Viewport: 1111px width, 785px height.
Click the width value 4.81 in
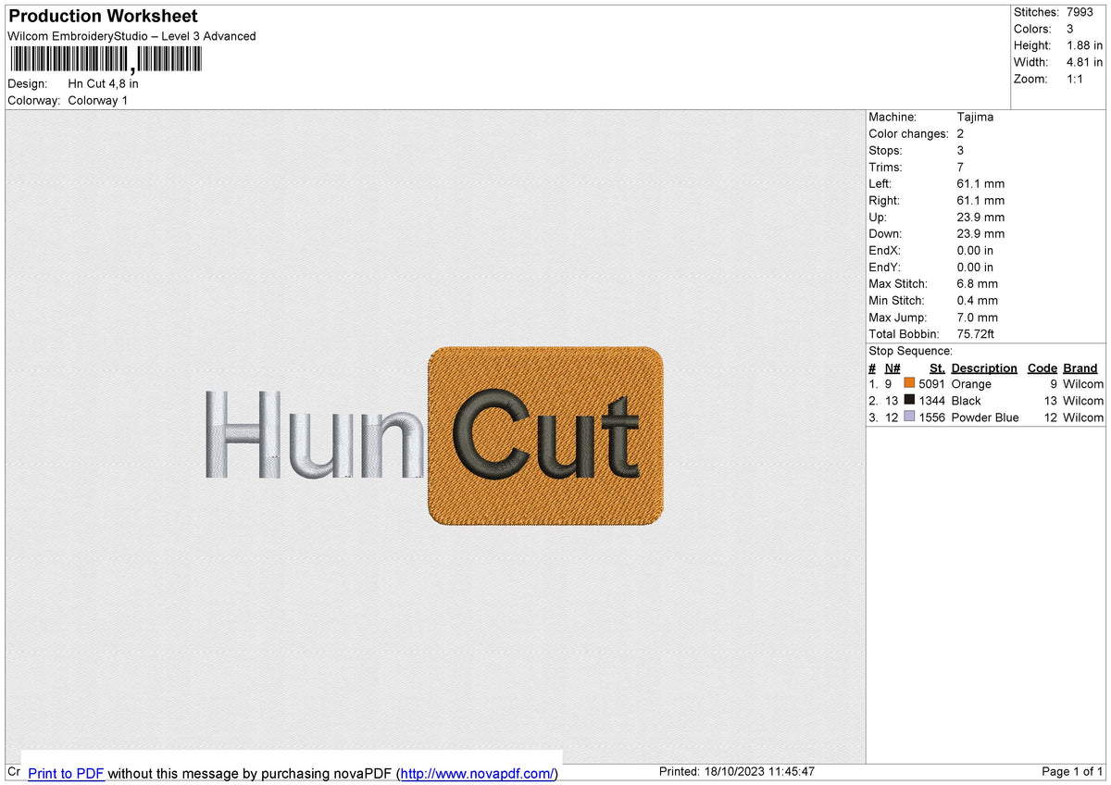[x=1084, y=62]
